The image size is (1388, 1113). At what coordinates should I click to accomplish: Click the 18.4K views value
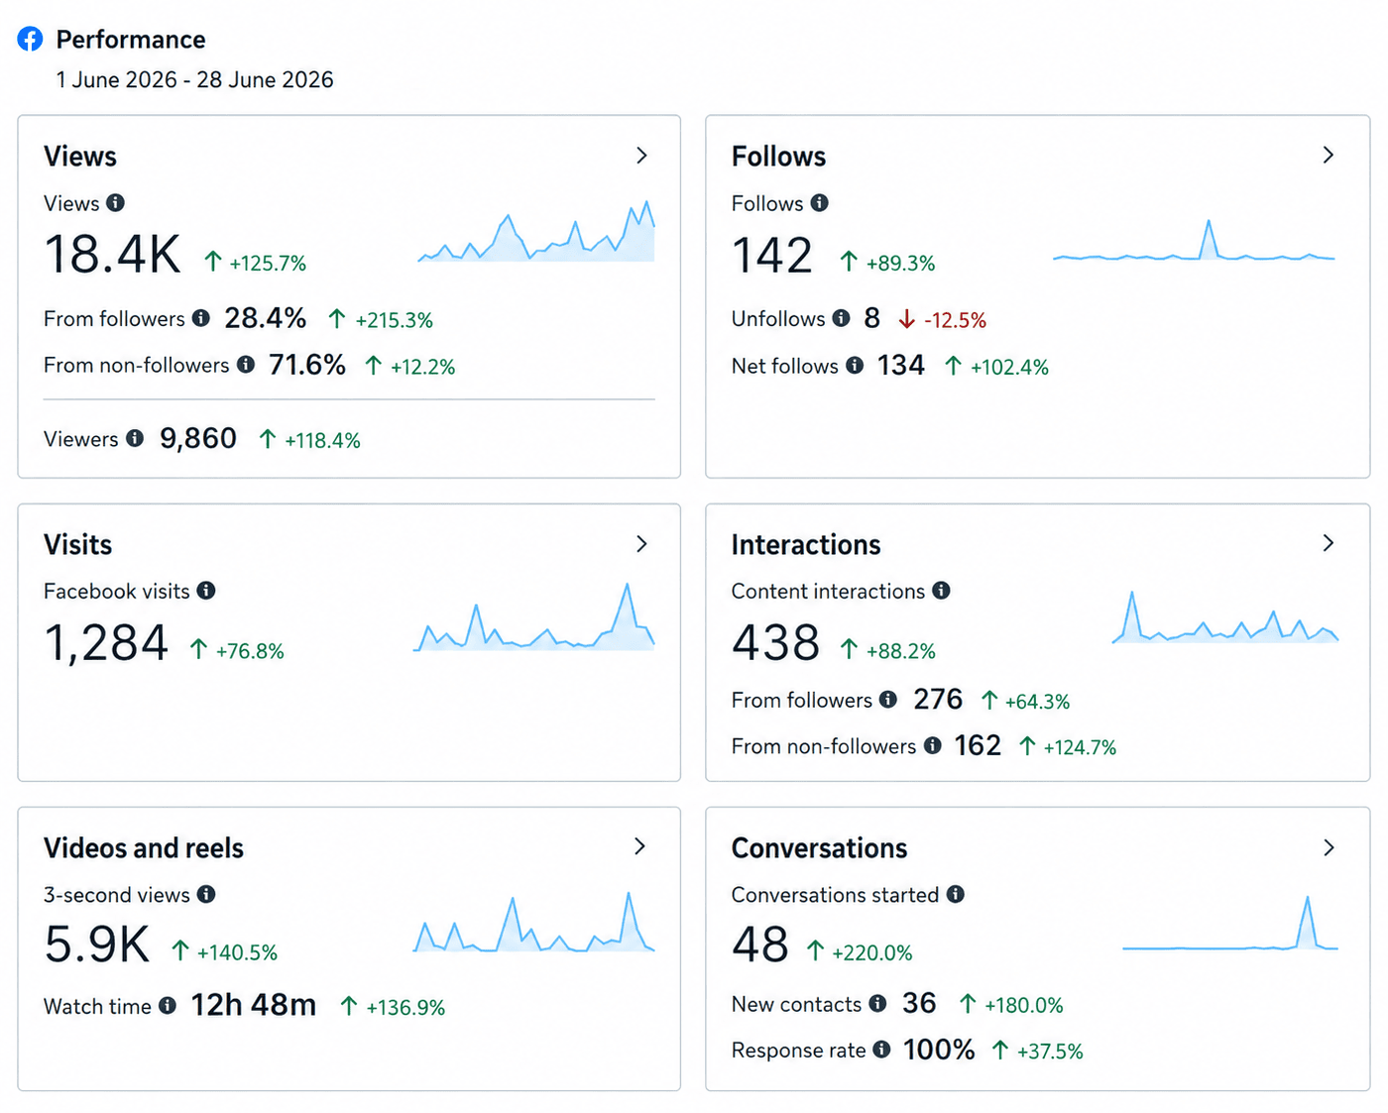coord(113,254)
